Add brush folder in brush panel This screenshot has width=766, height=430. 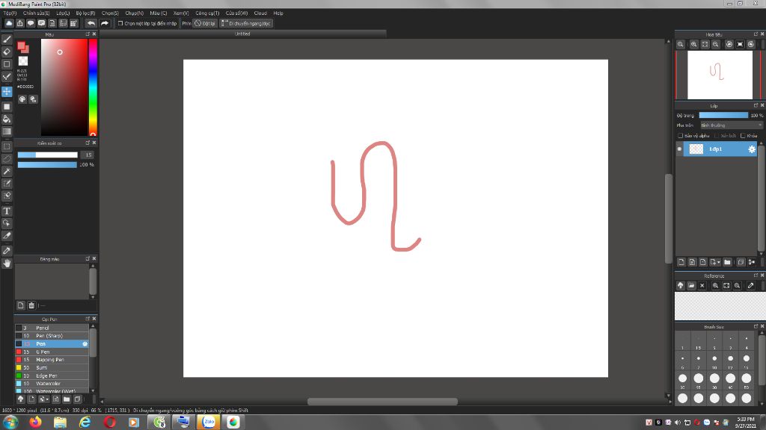click(x=67, y=399)
